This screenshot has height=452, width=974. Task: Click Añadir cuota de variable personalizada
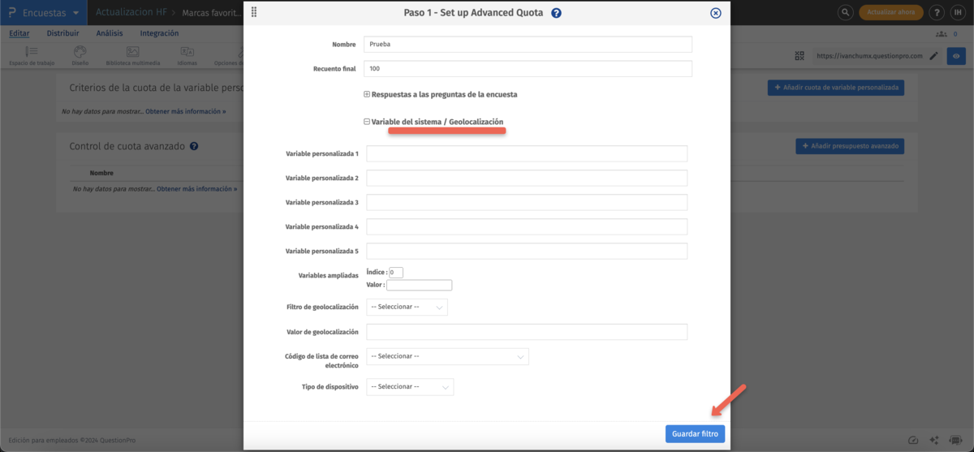836,87
